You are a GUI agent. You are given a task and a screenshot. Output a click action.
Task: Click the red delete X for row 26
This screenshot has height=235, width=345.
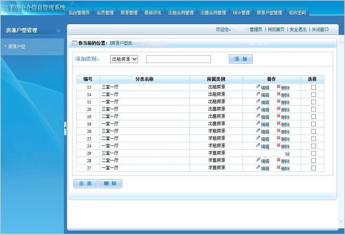point(278,131)
